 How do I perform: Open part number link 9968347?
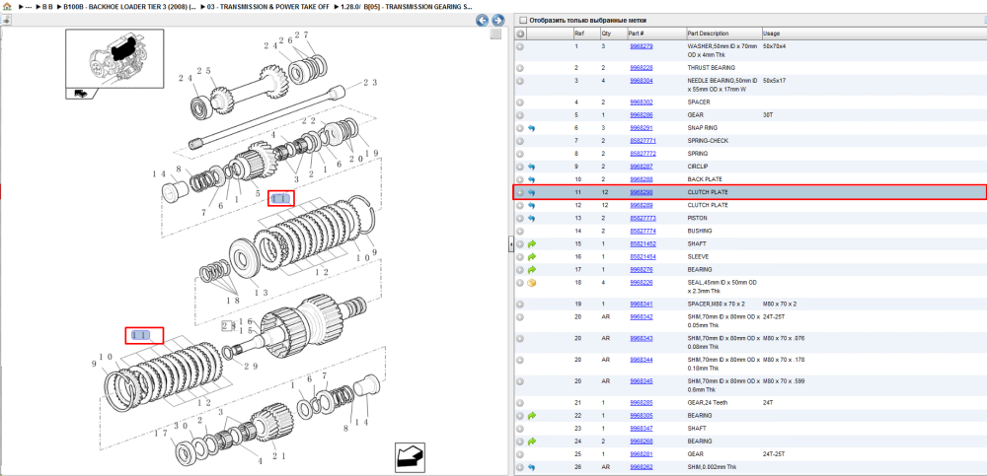click(x=642, y=429)
